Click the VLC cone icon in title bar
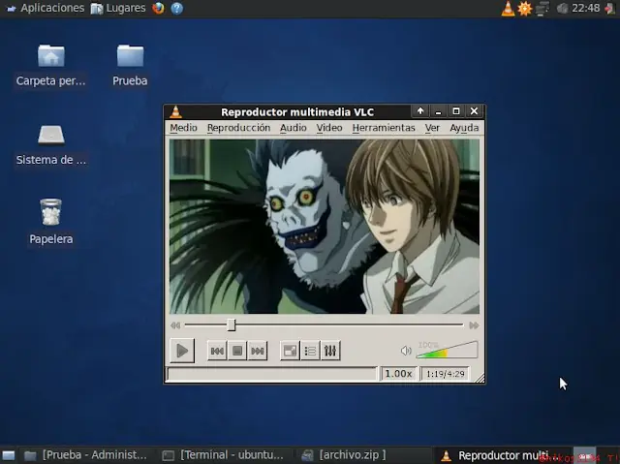The image size is (620, 464). pyautogui.click(x=176, y=111)
